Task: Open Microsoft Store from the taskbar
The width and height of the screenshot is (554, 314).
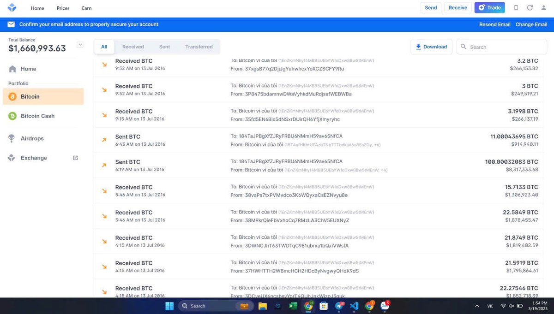Action: coord(324,306)
